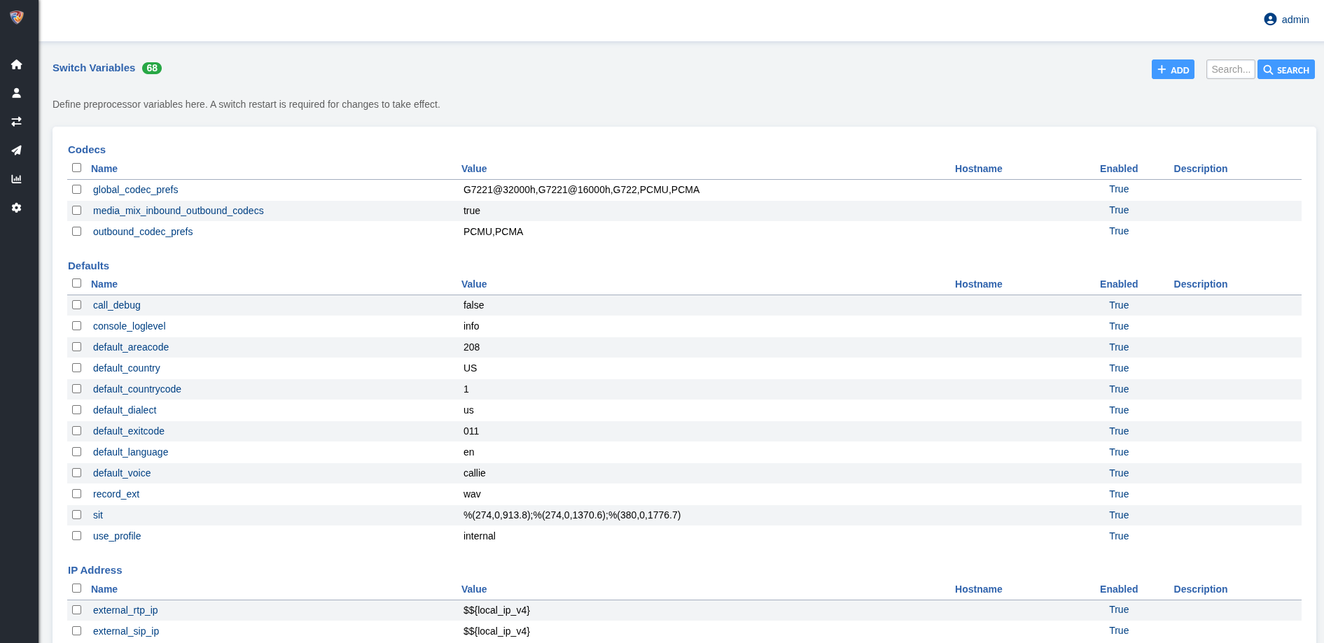Click the FusionPBX logo icon

coord(17,17)
